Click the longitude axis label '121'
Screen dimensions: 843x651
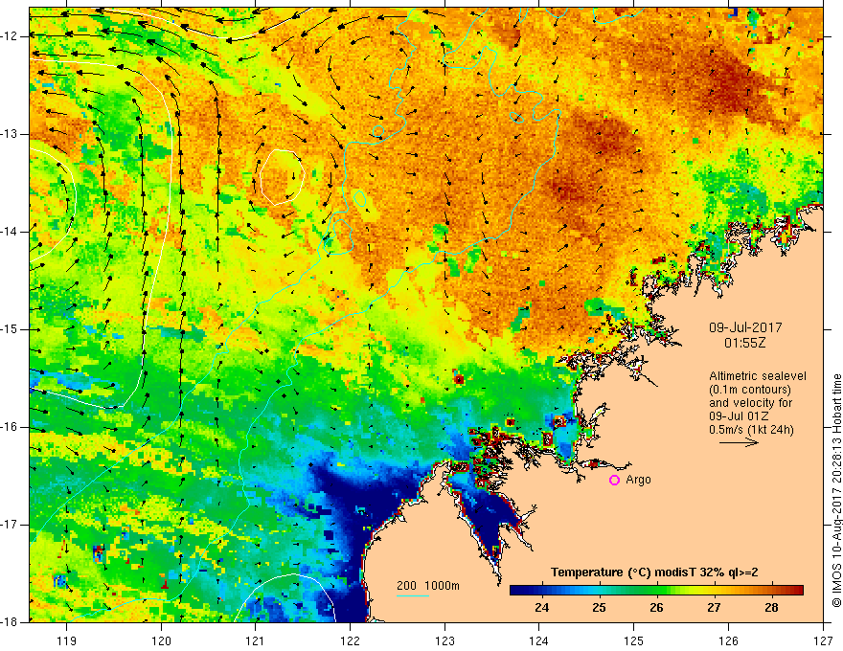pos(256,640)
